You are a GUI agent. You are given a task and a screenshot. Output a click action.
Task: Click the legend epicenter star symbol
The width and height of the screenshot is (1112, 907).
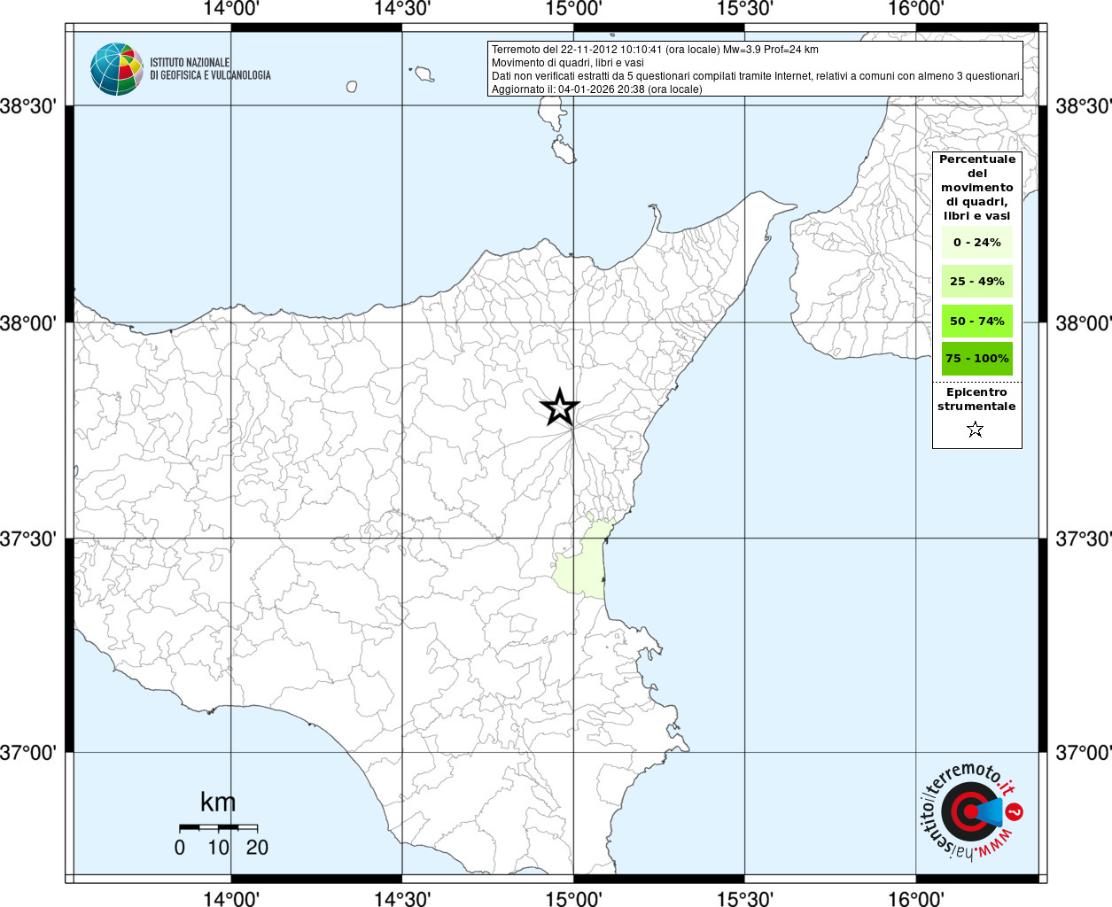[x=976, y=430]
